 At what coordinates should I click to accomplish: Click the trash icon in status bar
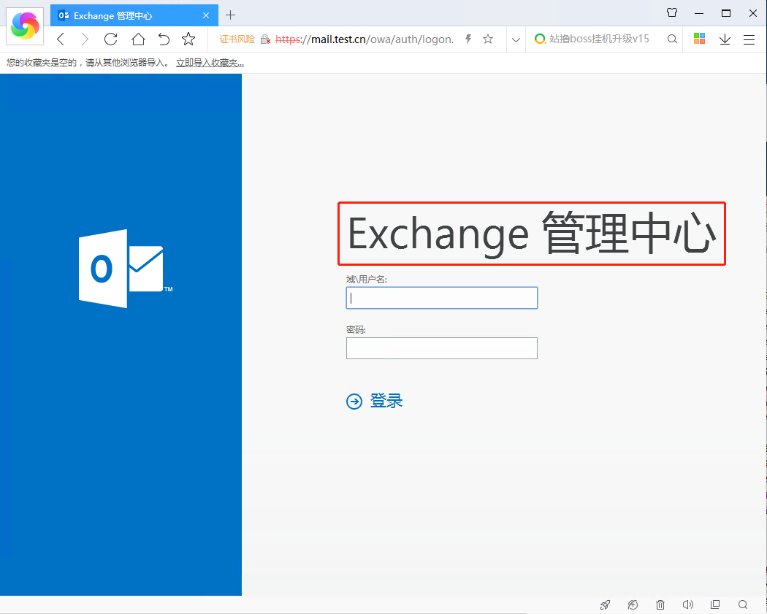click(660, 605)
